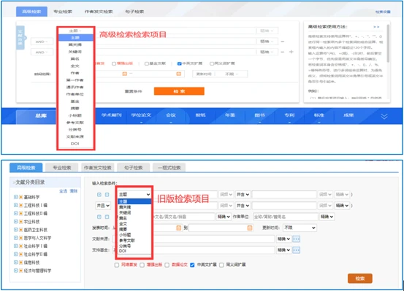Viewport: 404px width, 291px height.
Task: Tick the 经济与管理科学 category checkbox icon
Action: click(x=21, y=271)
